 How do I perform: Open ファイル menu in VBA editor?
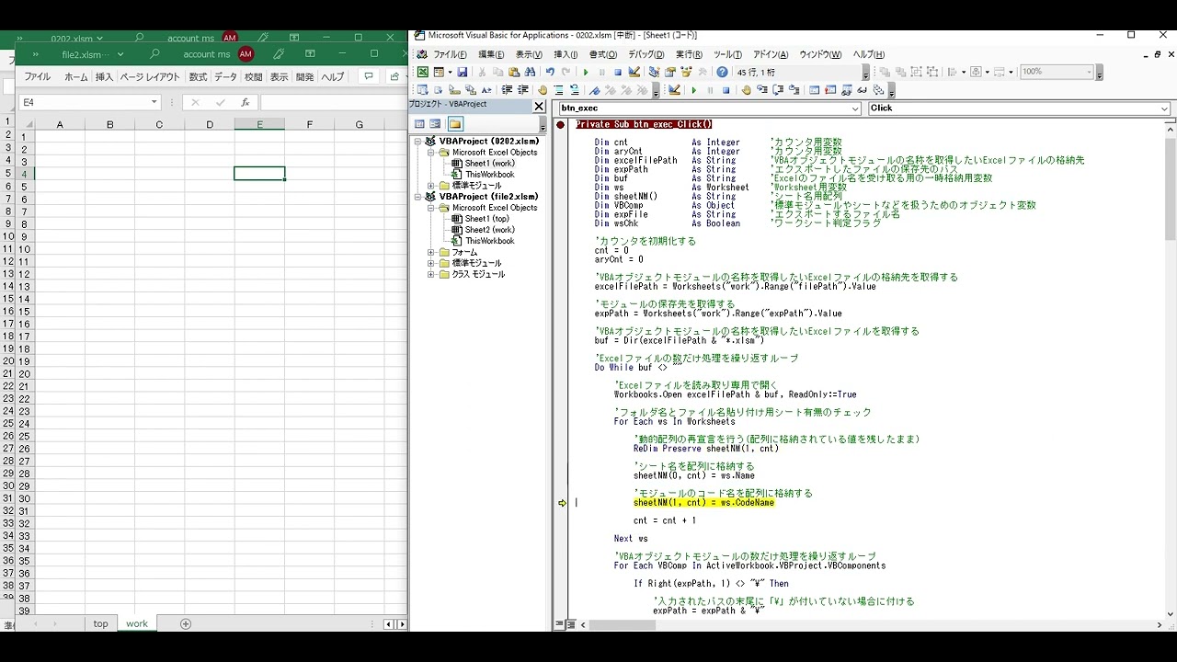click(x=450, y=54)
